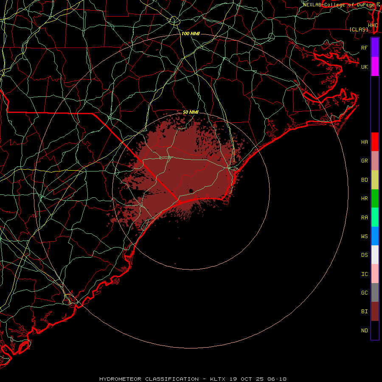This screenshot has height=382, width=382.
Task: Click the RA light green legend swatch
Action: (x=375, y=217)
